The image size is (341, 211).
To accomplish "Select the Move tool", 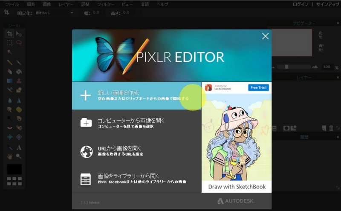I will (x=19, y=34).
